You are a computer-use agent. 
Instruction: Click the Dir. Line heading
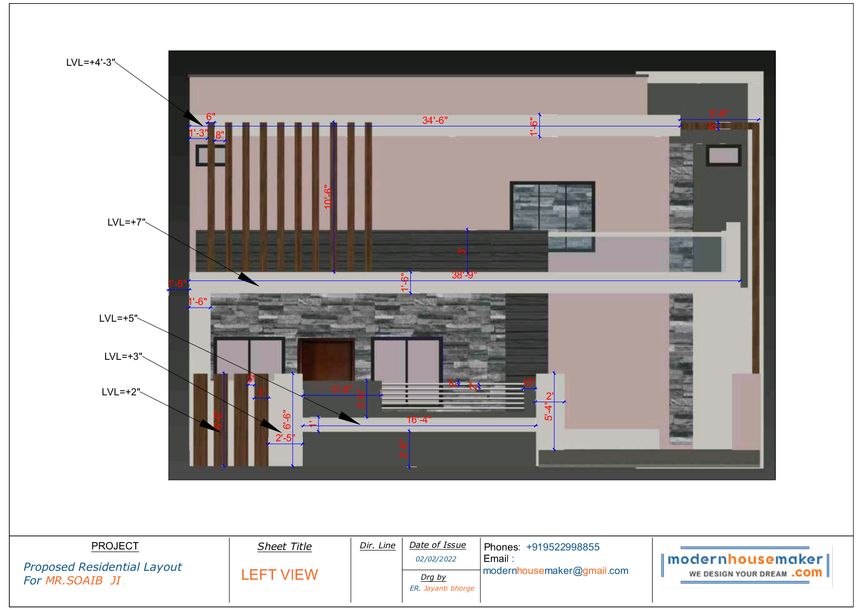(377, 546)
